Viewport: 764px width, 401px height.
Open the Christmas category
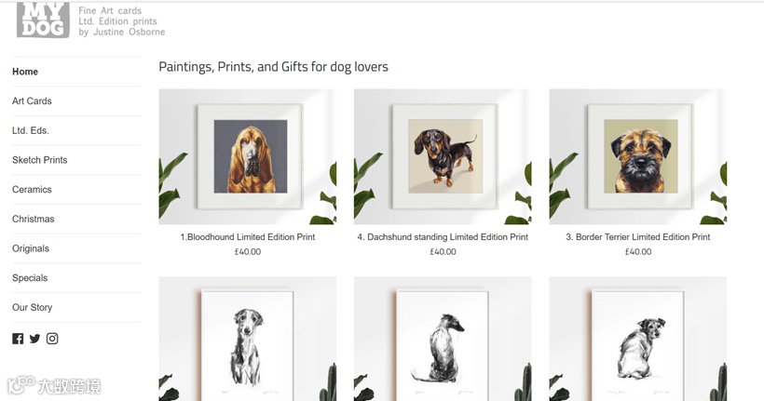pos(34,219)
